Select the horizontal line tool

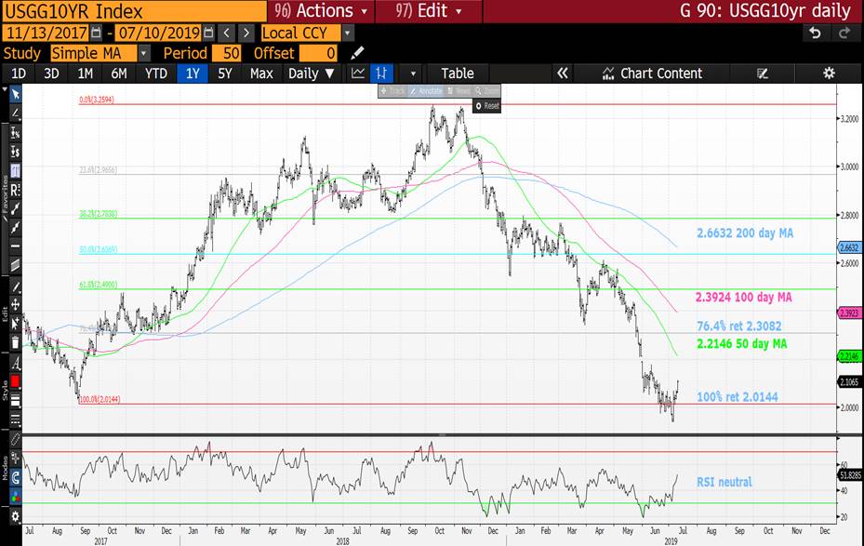pyautogui.click(x=16, y=246)
